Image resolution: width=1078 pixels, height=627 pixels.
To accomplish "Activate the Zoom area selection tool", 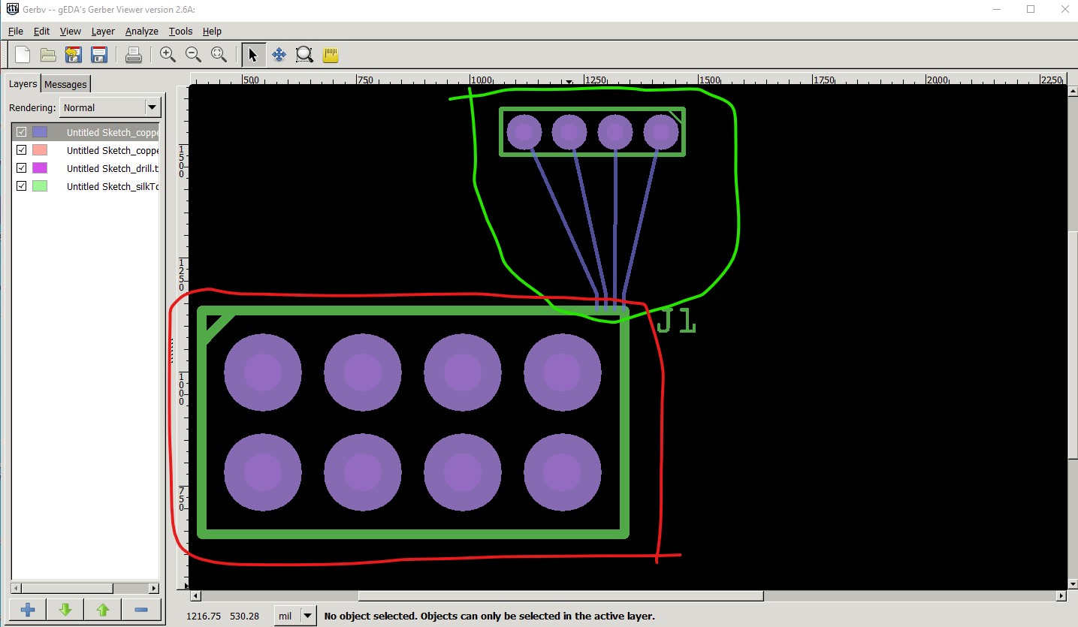I will pos(304,55).
